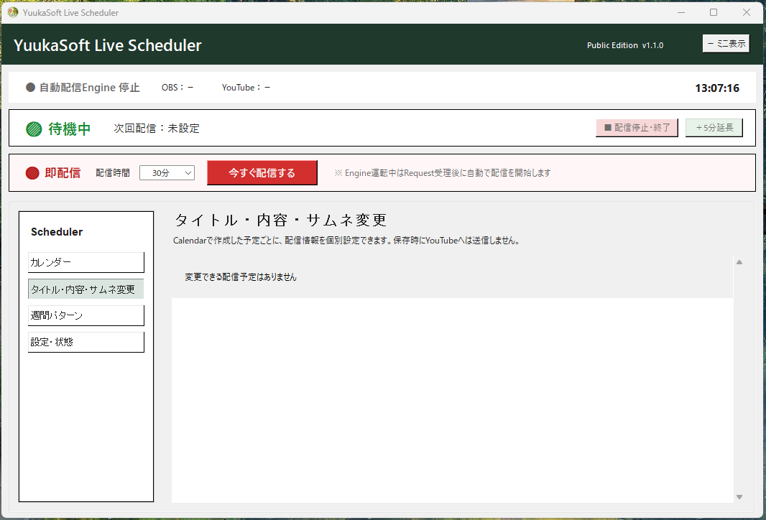Screen dimensions: 766x520
Task: Maximize the YuukaSoft window
Action: (714, 12)
